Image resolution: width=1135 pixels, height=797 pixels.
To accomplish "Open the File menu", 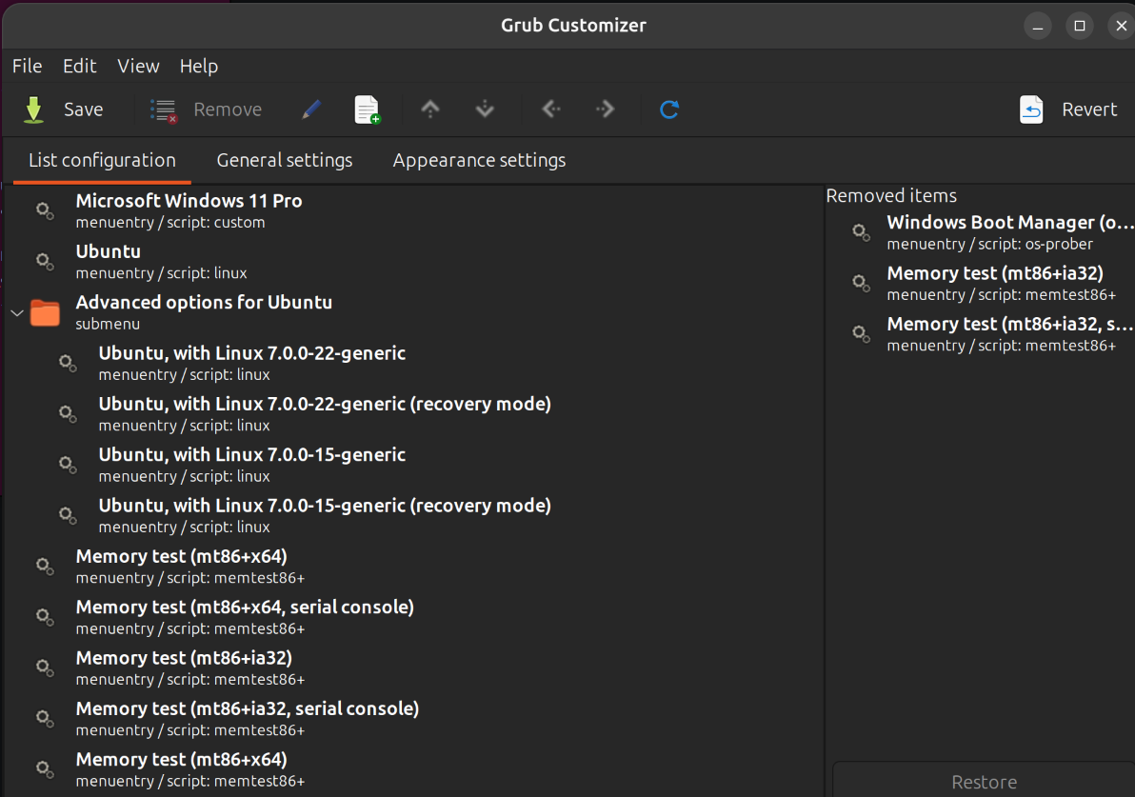I will click(x=28, y=66).
